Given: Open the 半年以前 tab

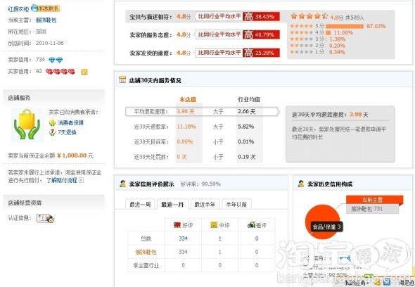Looking at the screenshot, I should pos(236,205).
